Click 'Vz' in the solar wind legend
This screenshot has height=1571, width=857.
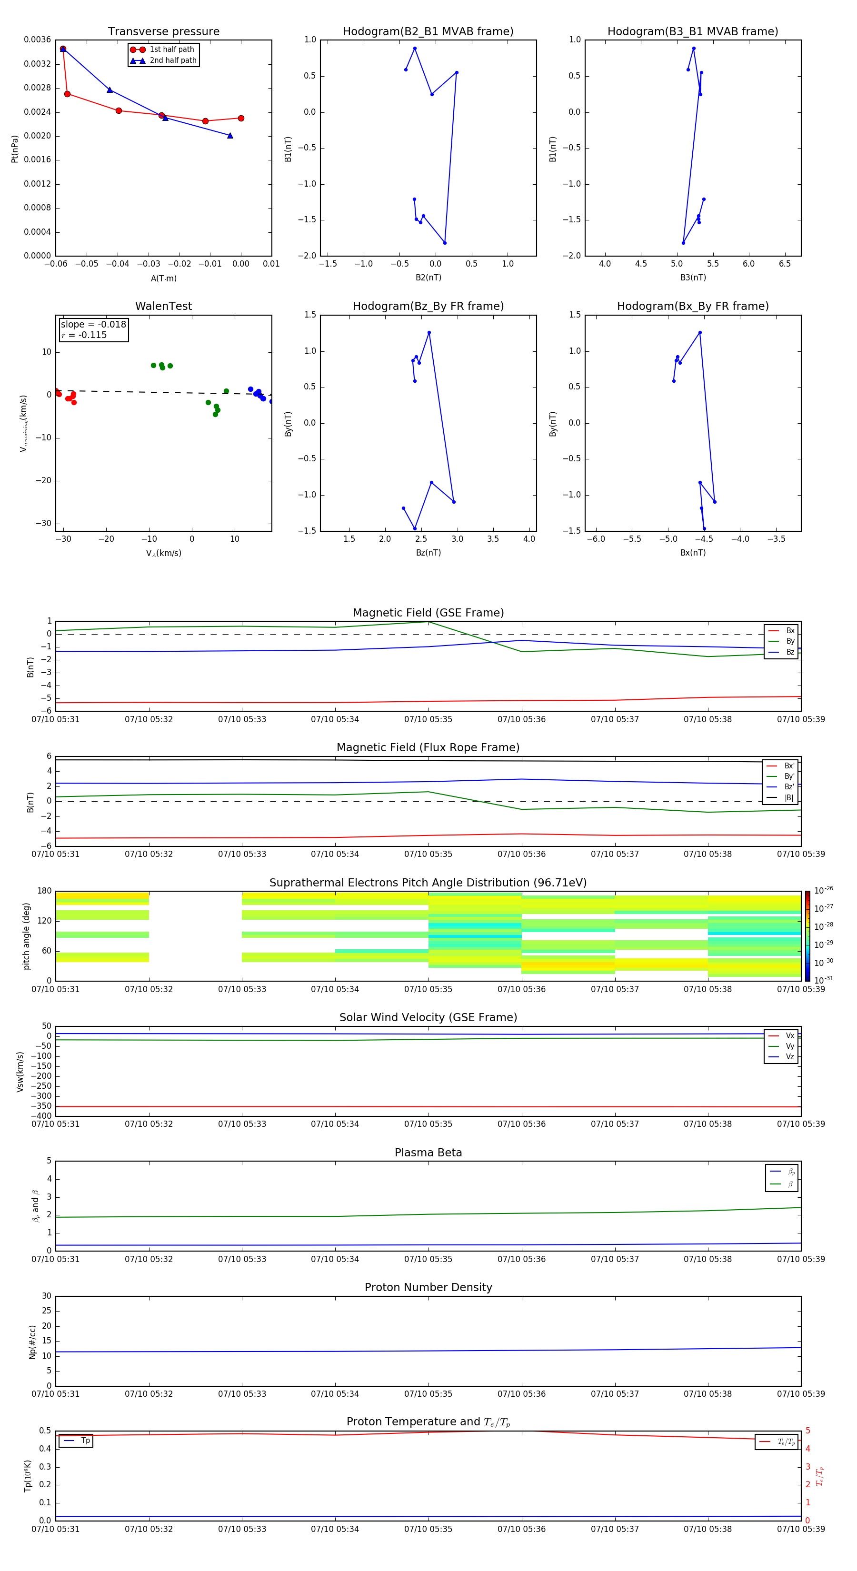[x=790, y=1056]
